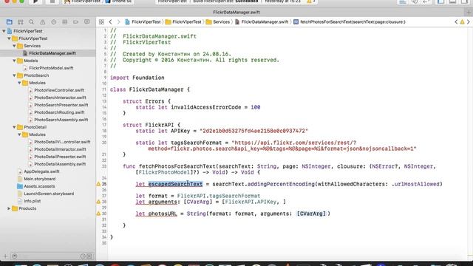
Task: Click the APIKey string value
Action: (253, 131)
